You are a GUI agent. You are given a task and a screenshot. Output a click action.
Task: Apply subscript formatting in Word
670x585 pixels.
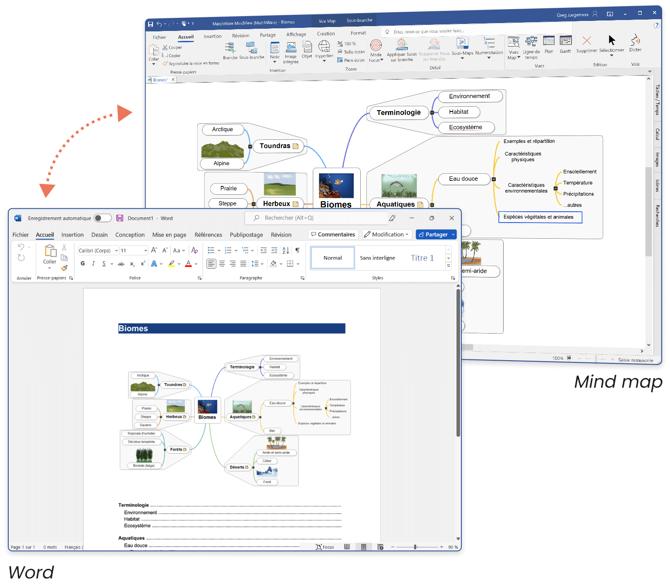pos(132,264)
